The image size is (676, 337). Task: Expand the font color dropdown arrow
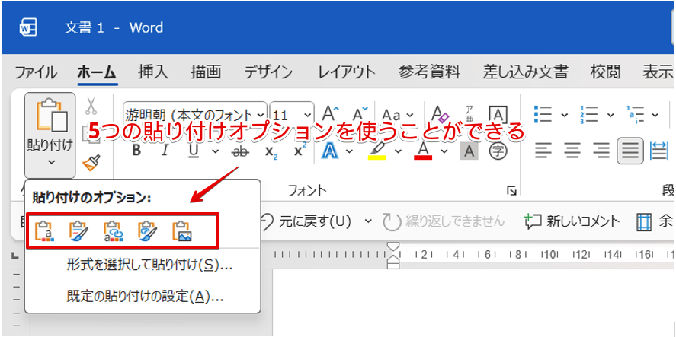(444, 151)
